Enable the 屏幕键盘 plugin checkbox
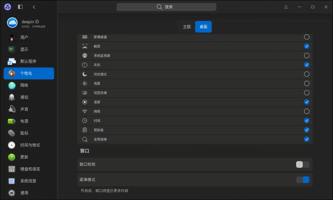This screenshot has height=200, width=333. click(x=307, y=37)
